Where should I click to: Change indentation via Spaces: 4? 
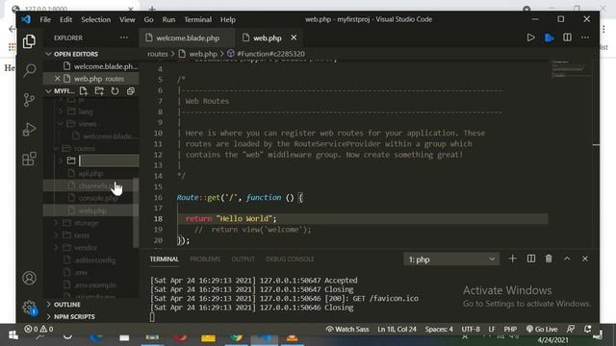click(439, 329)
